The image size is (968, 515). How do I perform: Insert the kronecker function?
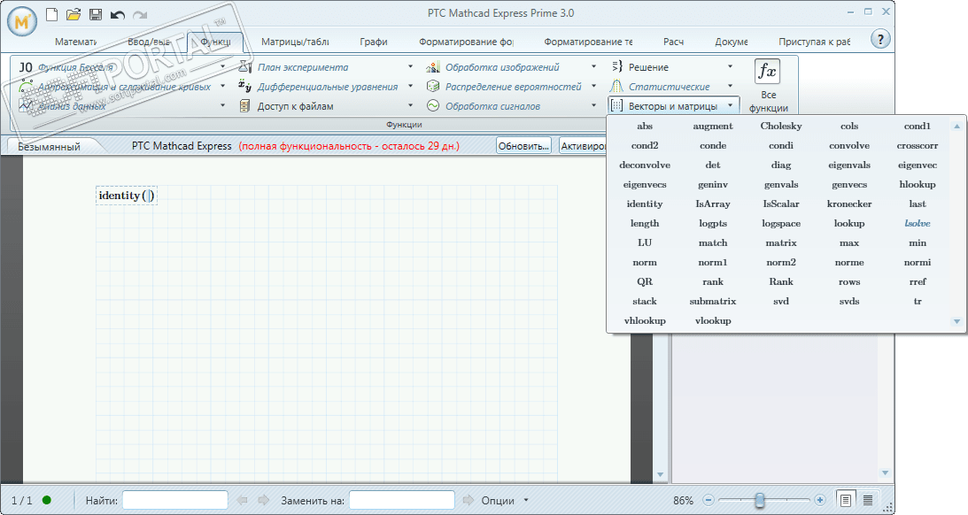(848, 204)
